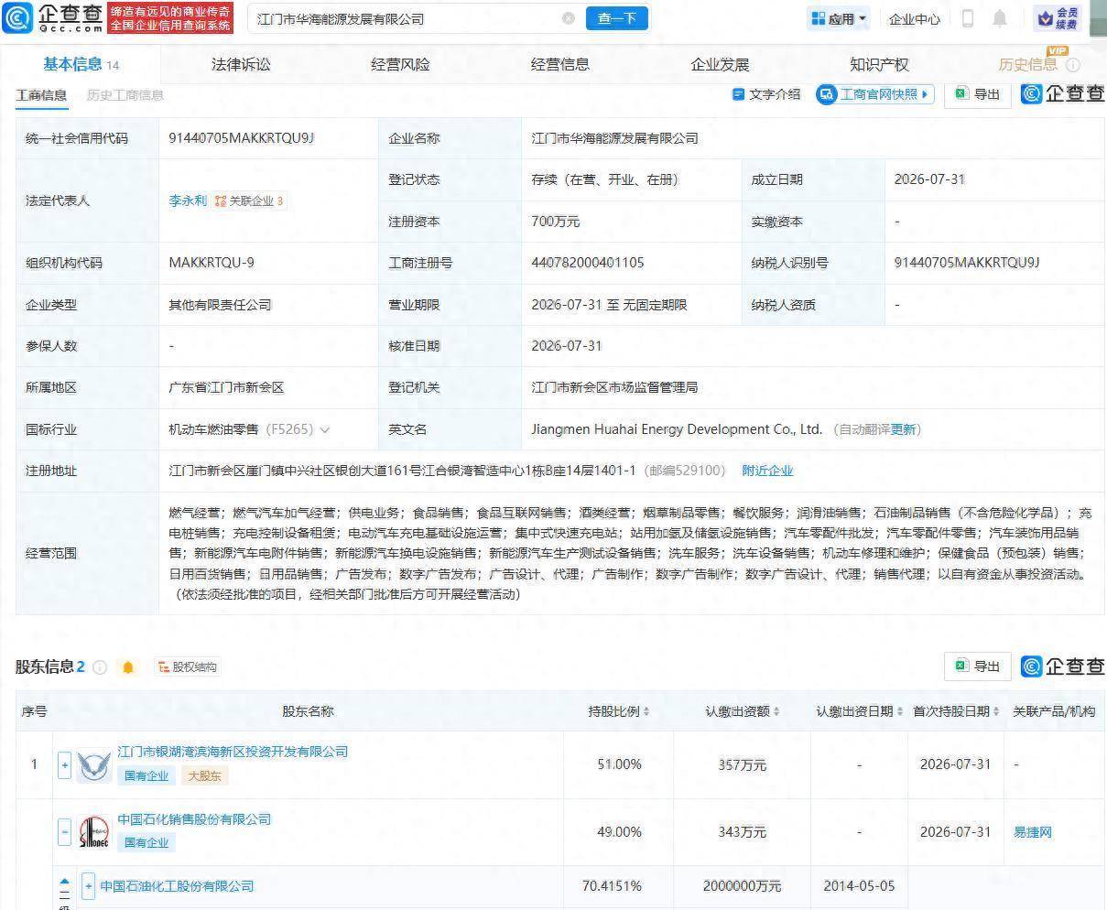Viewport: 1107px width, 910px height.
Task: Switch to 经营信息 tab
Action: (x=560, y=65)
